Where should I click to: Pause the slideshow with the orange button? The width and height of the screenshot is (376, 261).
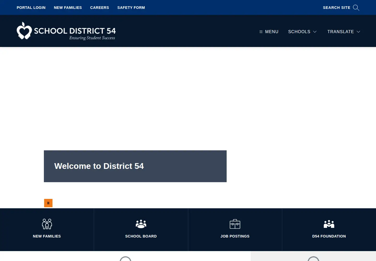(48, 203)
